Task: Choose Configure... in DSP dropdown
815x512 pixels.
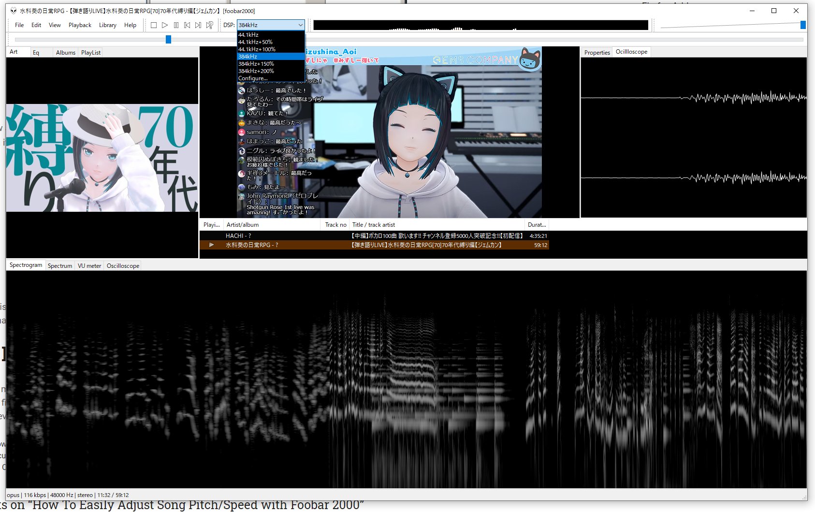Action: tap(271, 78)
